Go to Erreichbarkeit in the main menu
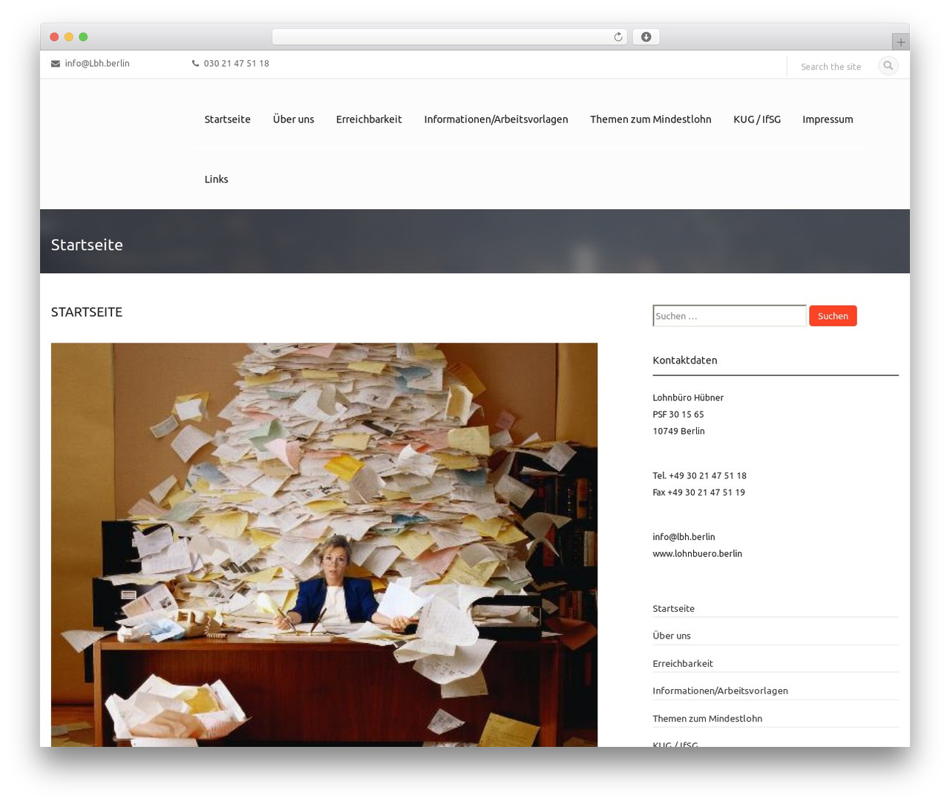The width and height of the screenshot is (950, 804). click(x=369, y=119)
